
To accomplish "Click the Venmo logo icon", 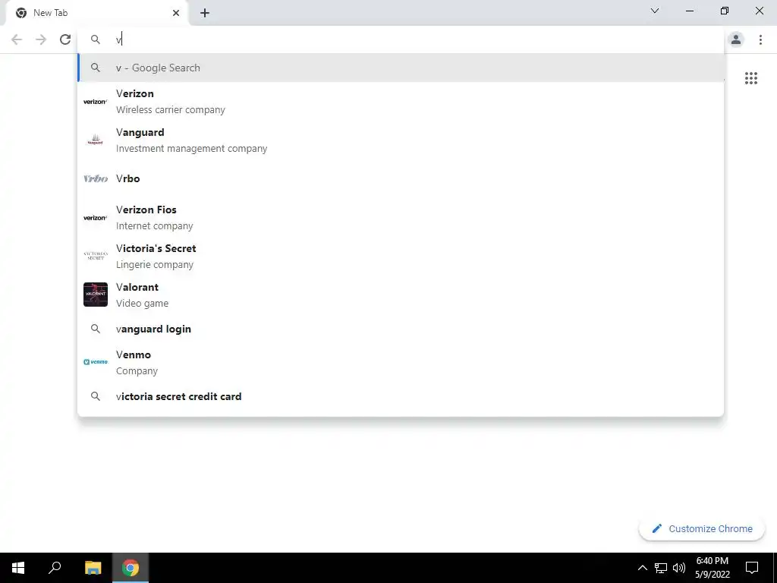I will (x=95, y=362).
